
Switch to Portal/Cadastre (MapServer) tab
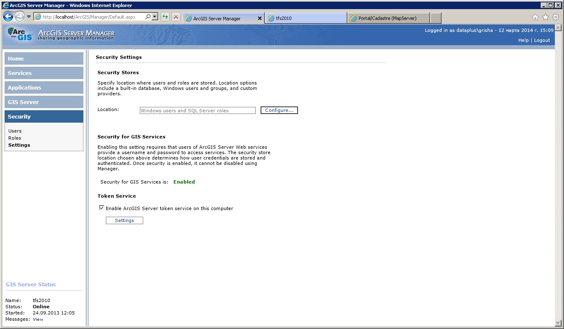click(x=388, y=18)
